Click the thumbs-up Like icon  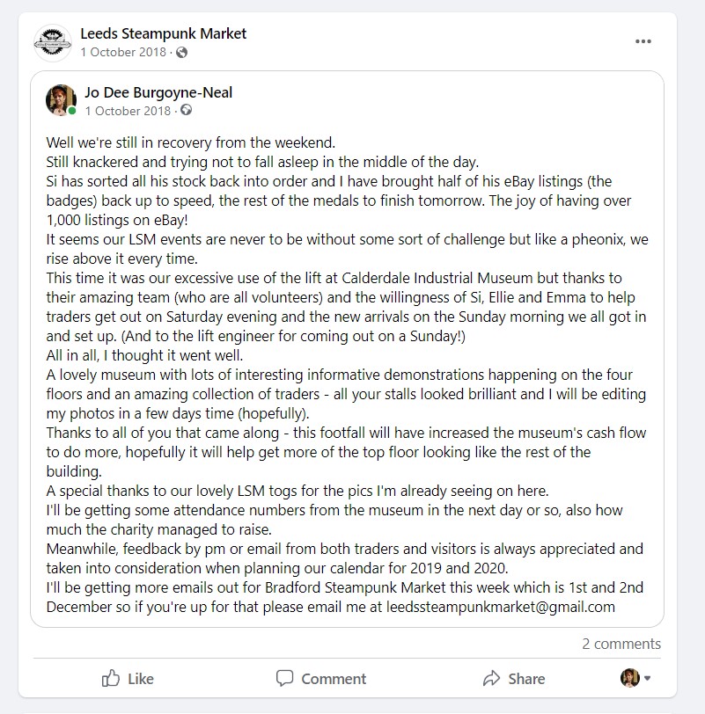pyautogui.click(x=111, y=678)
